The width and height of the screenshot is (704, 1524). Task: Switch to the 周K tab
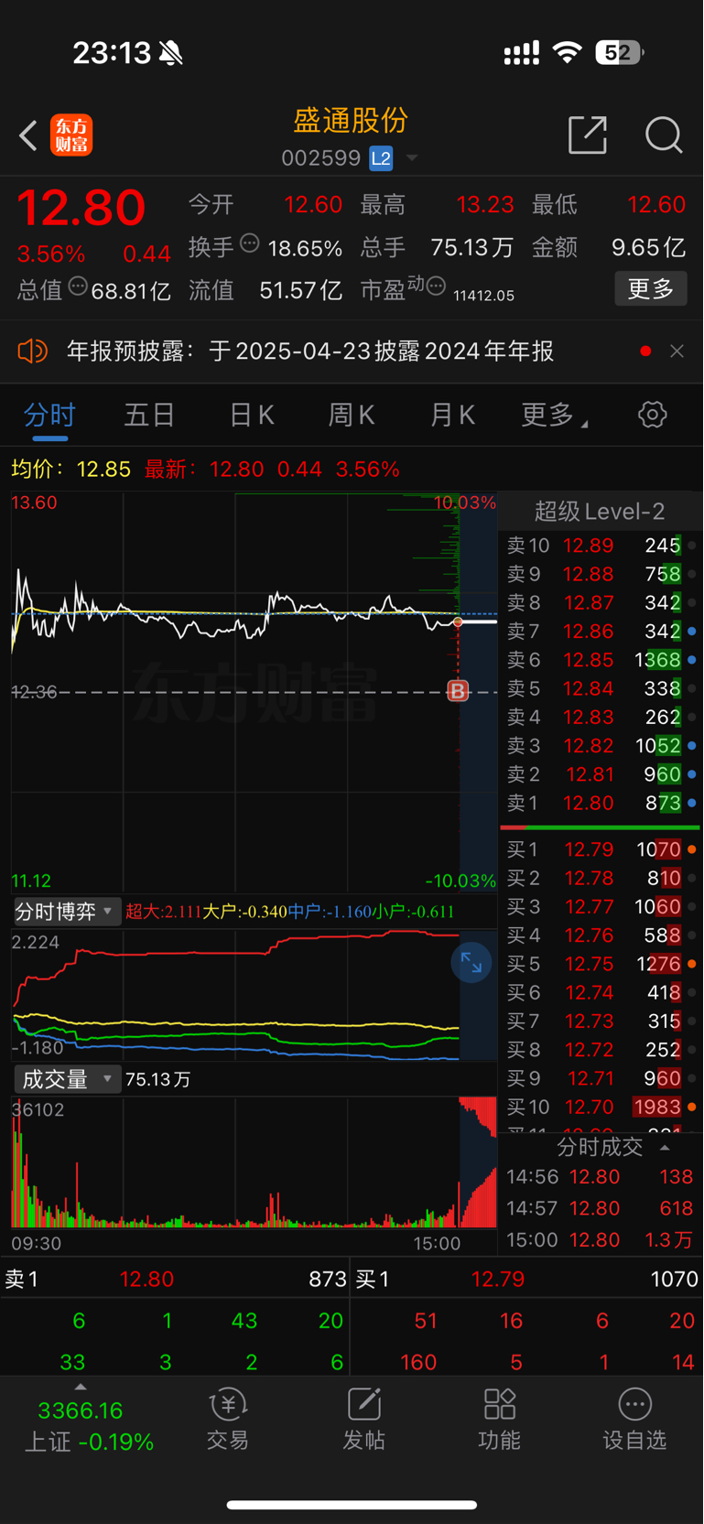352,416
